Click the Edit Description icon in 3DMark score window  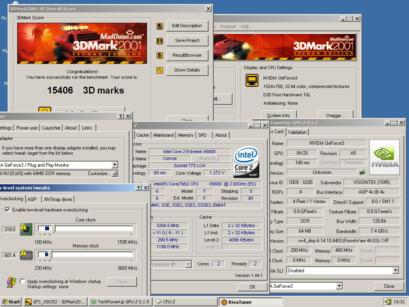pyautogui.click(x=160, y=26)
